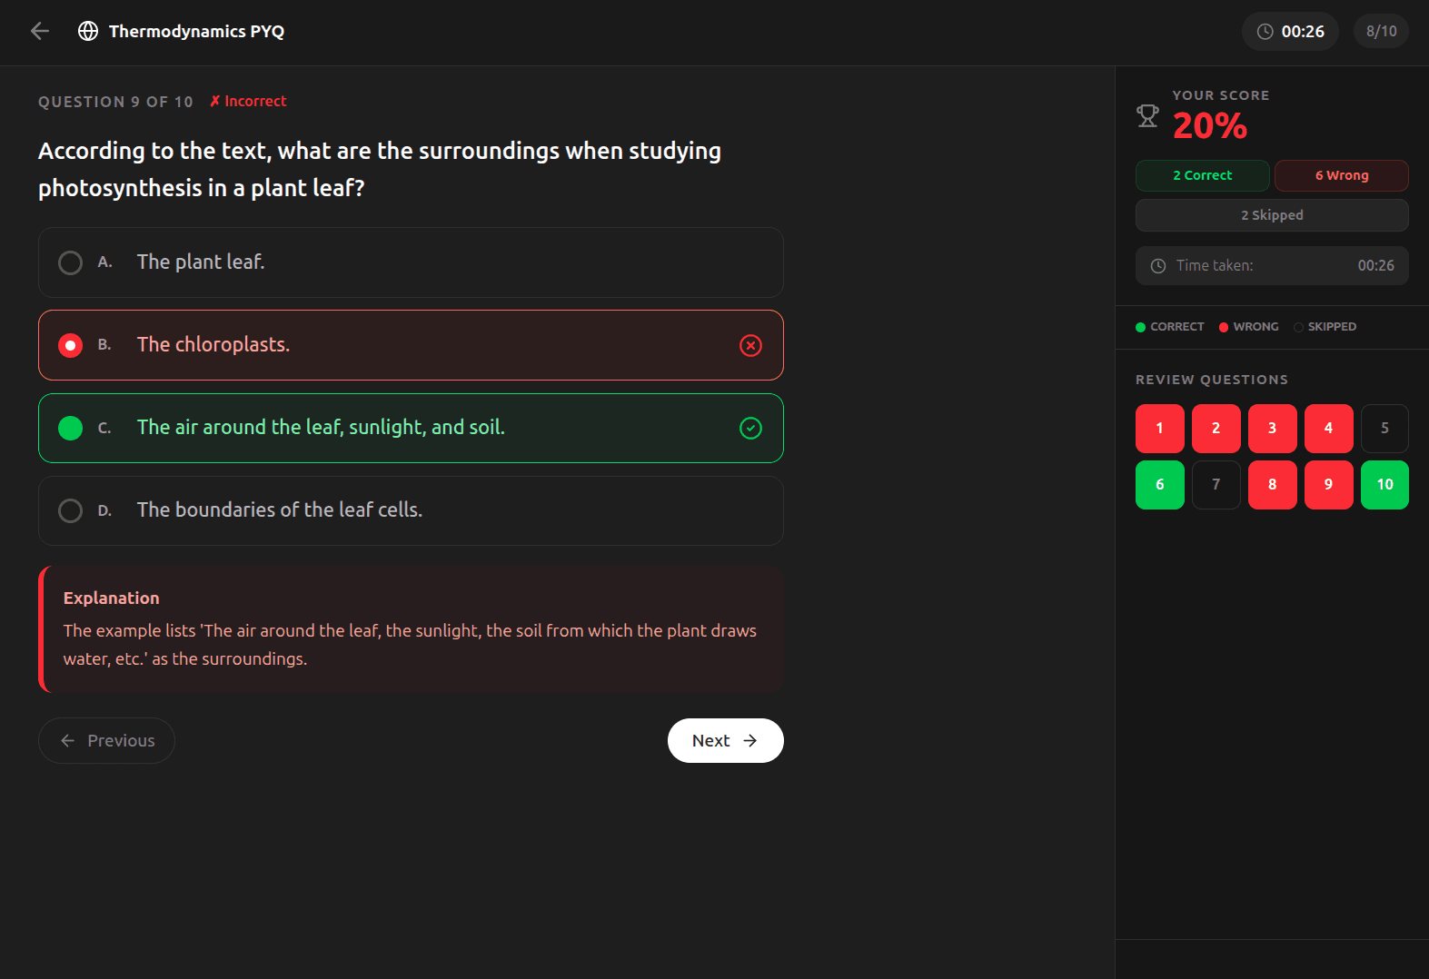1429x979 pixels.
Task: Open review question 3
Action: click(1273, 429)
